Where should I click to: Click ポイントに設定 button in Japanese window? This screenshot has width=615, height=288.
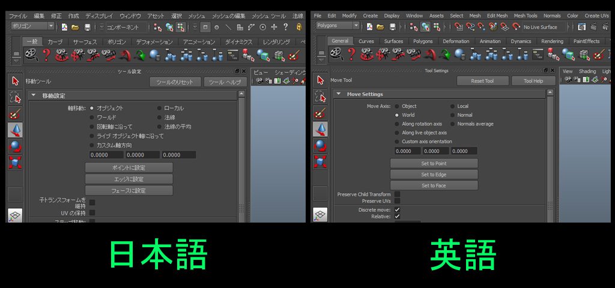click(x=129, y=167)
